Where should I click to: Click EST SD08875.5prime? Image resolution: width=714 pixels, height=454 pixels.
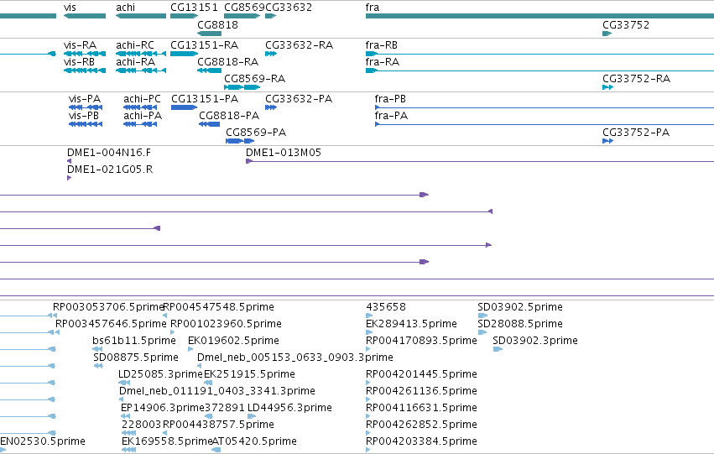point(136,357)
